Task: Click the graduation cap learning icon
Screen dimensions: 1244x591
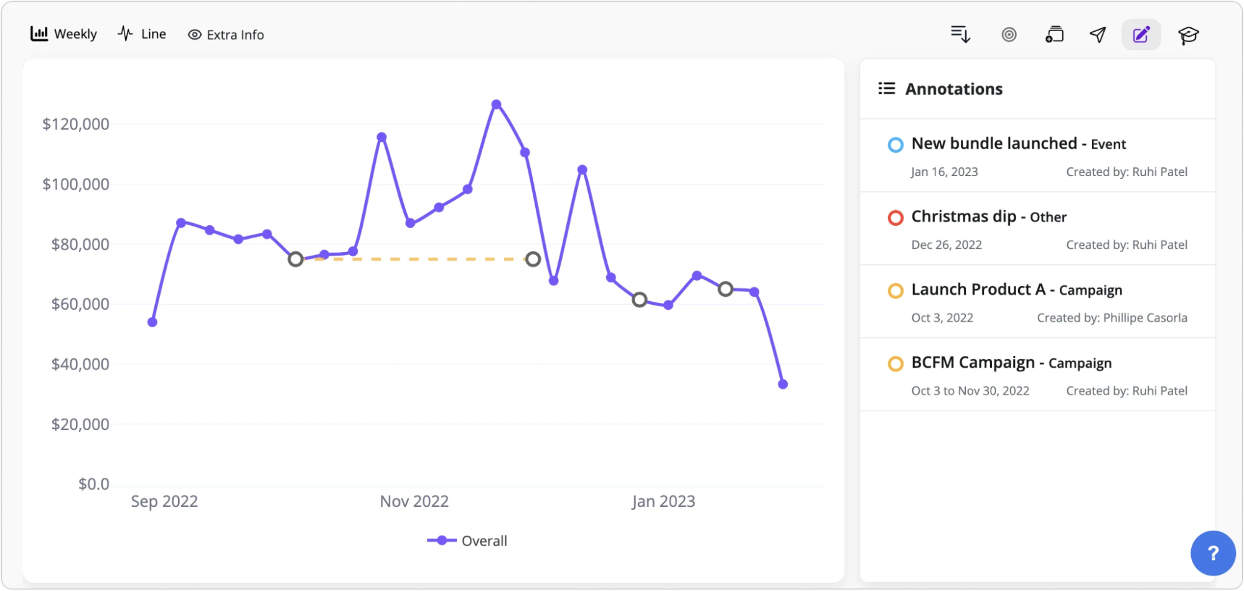Action: (1188, 35)
